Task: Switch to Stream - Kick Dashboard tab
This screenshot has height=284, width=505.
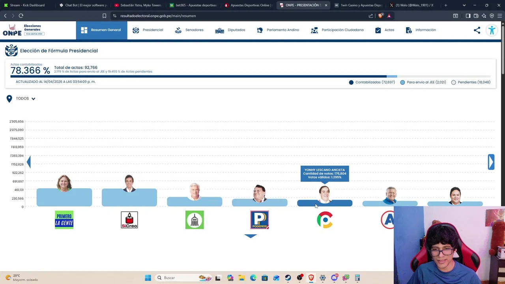Action: tap(27, 5)
